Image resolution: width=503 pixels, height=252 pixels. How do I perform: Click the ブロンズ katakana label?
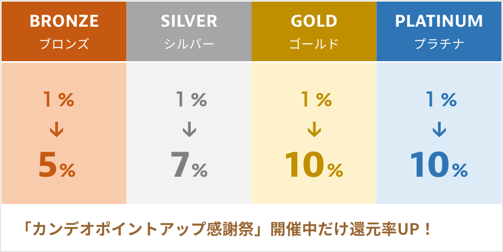point(64,44)
